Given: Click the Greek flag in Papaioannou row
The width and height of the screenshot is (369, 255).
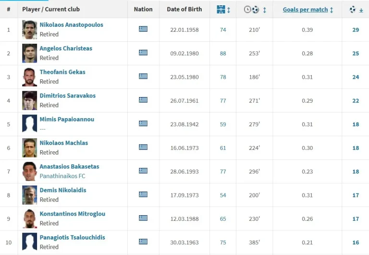Looking at the screenshot, I should tap(143, 124).
